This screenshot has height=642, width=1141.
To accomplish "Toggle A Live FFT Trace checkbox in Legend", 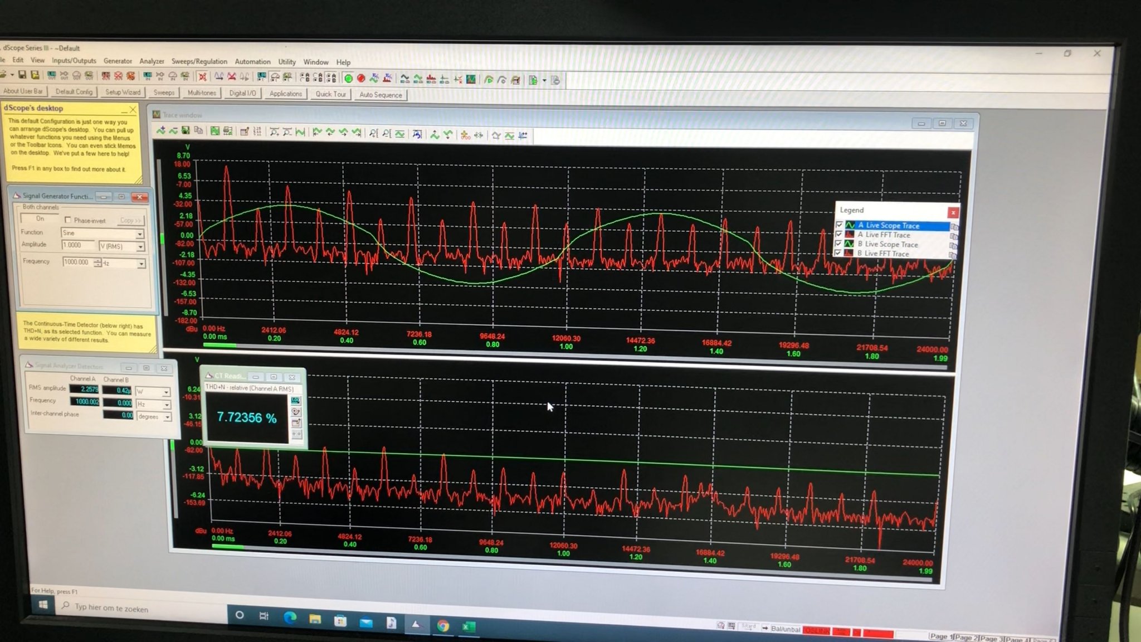I will 839,235.
